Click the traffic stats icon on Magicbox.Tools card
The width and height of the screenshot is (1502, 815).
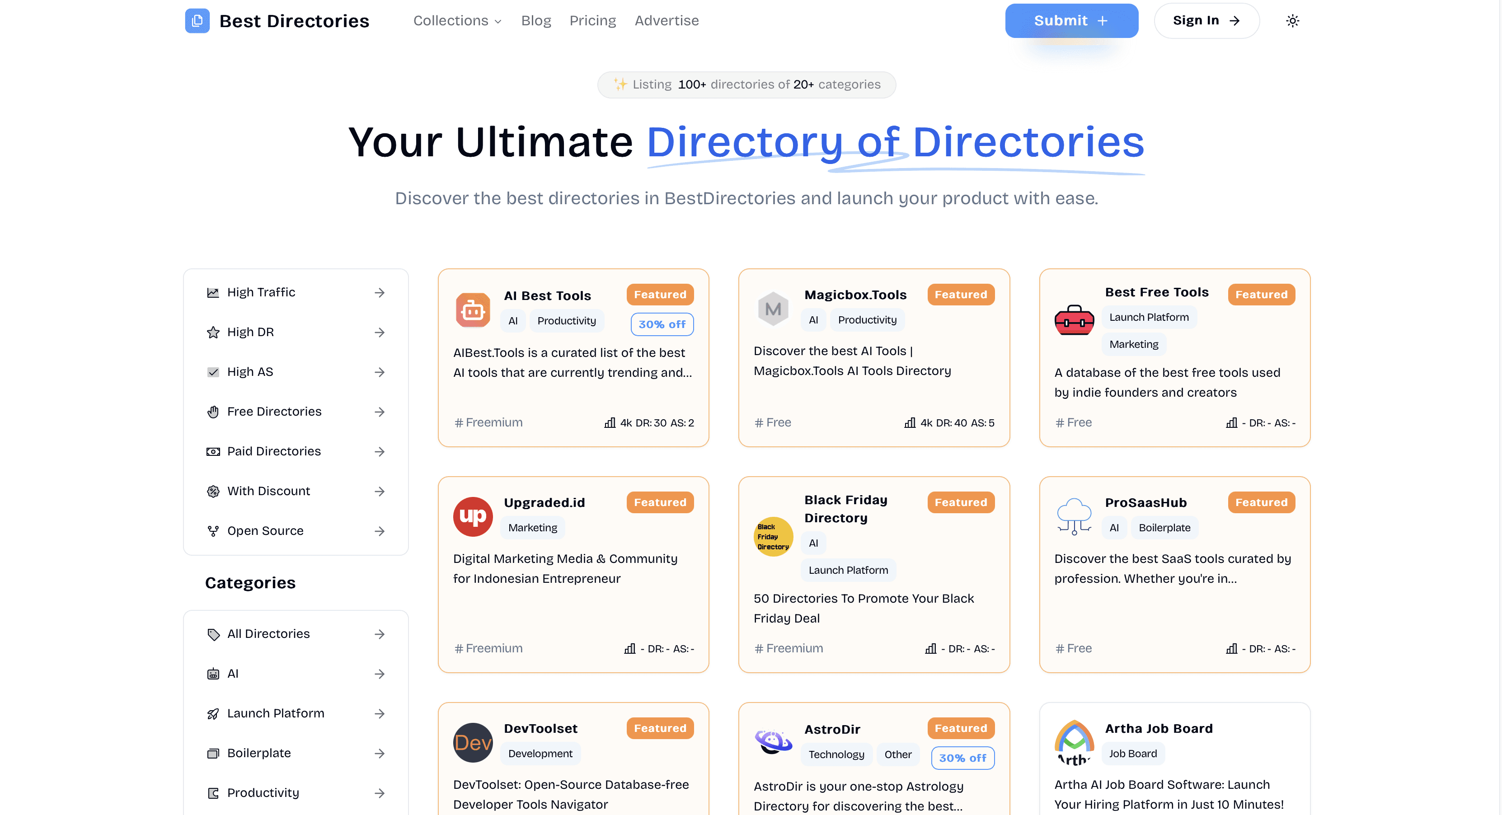910,423
